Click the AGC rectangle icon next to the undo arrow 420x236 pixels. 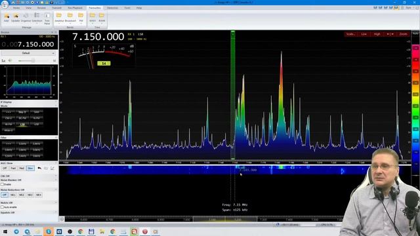click(46, 168)
